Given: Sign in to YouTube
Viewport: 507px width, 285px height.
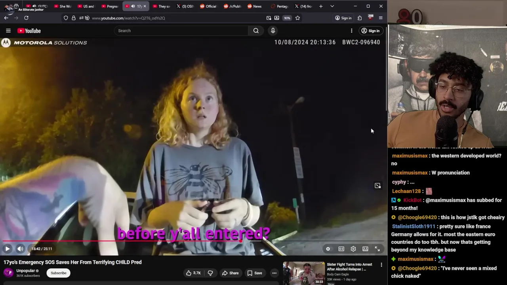Looking at the screenshot, I should point(370,30).
